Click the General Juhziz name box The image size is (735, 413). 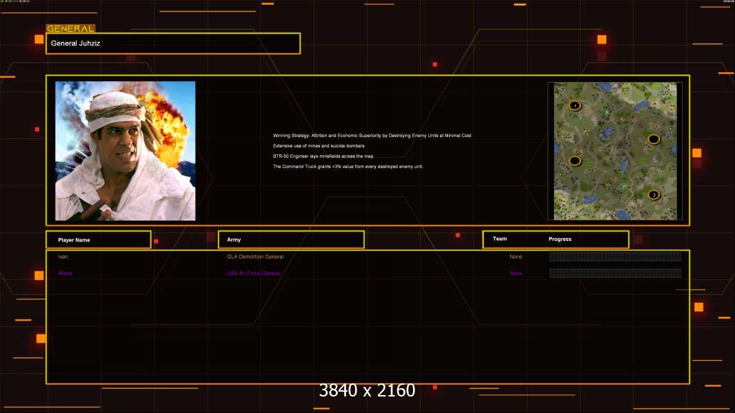tap(173, 43)
